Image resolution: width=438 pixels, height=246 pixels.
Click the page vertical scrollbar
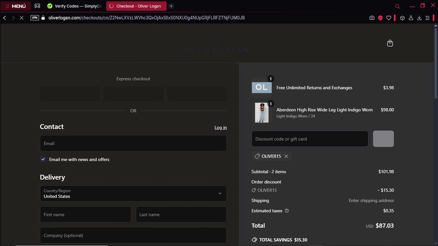click(436, 63)
